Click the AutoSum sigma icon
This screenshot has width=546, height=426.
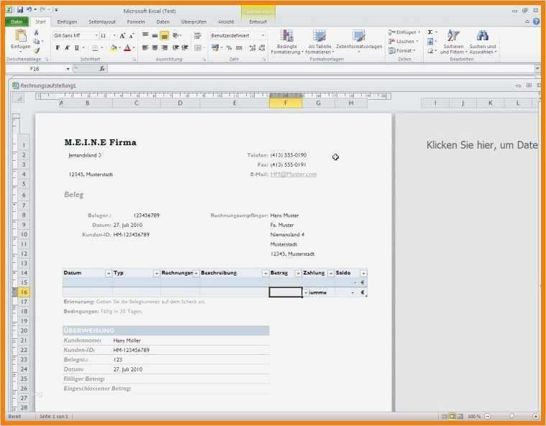(x=430, y=32)
